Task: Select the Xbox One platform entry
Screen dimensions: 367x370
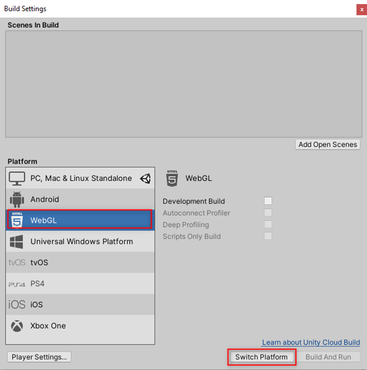Action: click(48, 326)
